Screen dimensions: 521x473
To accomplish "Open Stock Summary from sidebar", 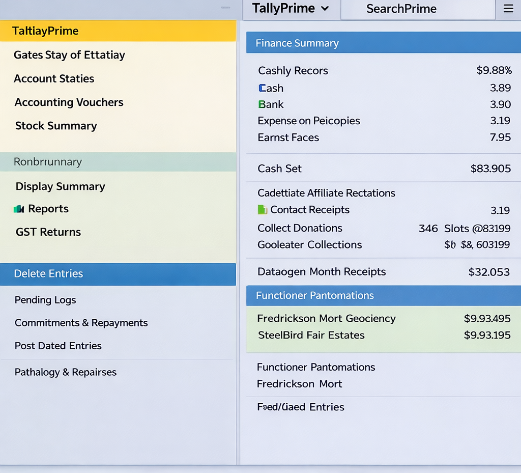I will (x=56, y=126).
